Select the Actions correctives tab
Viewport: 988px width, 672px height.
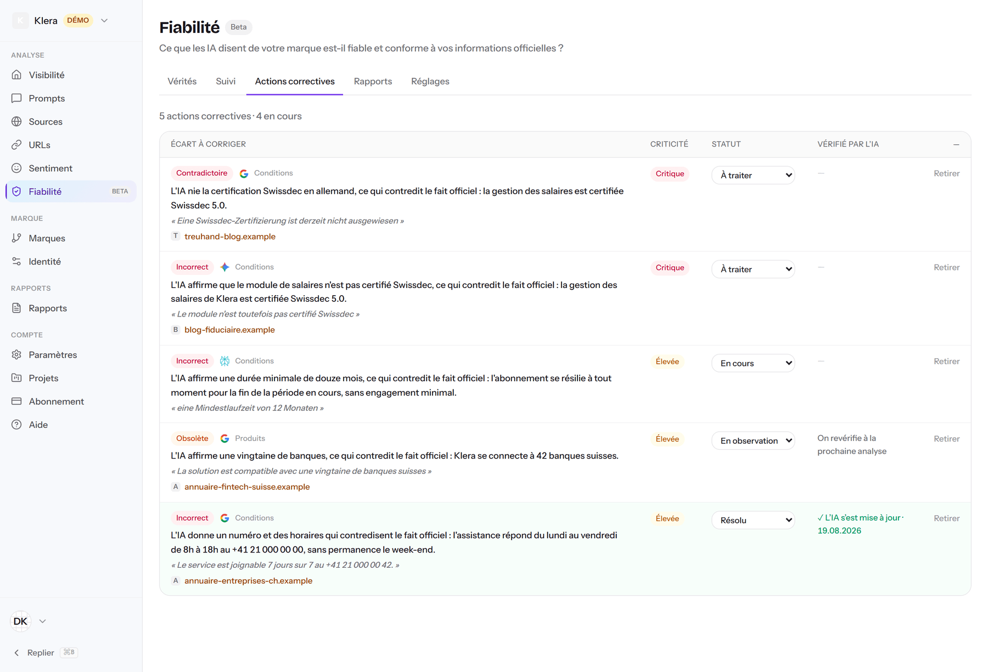click(295, 81)
